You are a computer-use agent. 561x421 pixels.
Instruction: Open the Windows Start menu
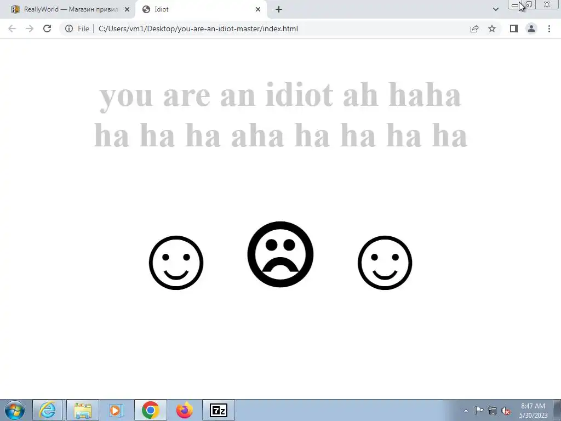click(15, 410)
